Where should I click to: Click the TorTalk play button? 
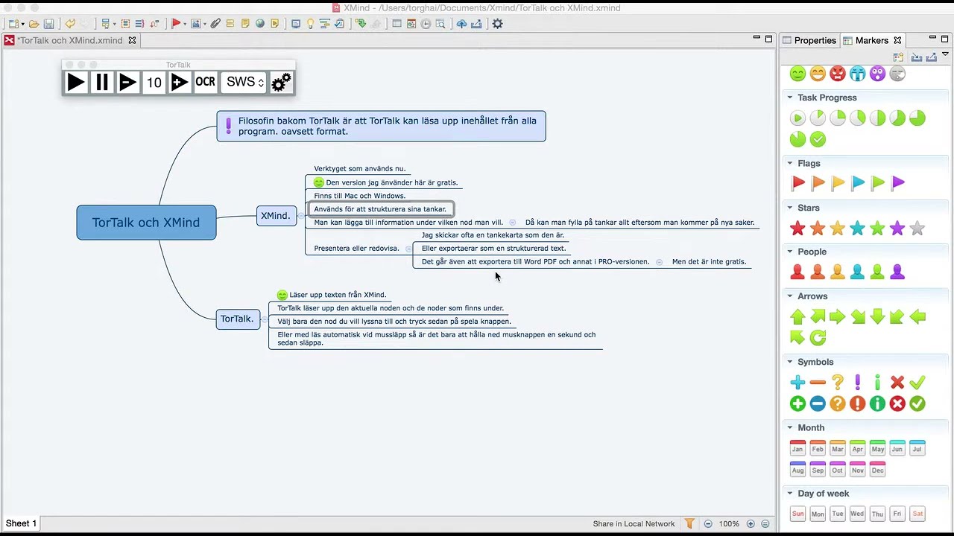(76, 82)
